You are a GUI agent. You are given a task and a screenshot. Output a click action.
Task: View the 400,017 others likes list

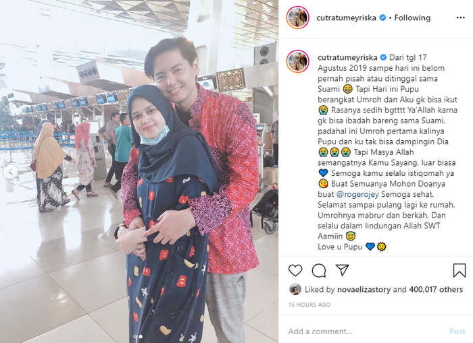(x=436, y=290)
